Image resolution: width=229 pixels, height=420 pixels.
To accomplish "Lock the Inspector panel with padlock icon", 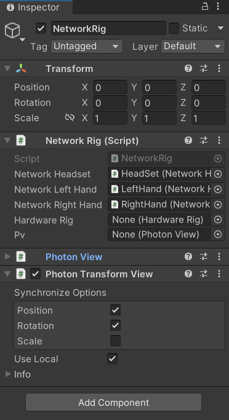I will coord(205,7).
